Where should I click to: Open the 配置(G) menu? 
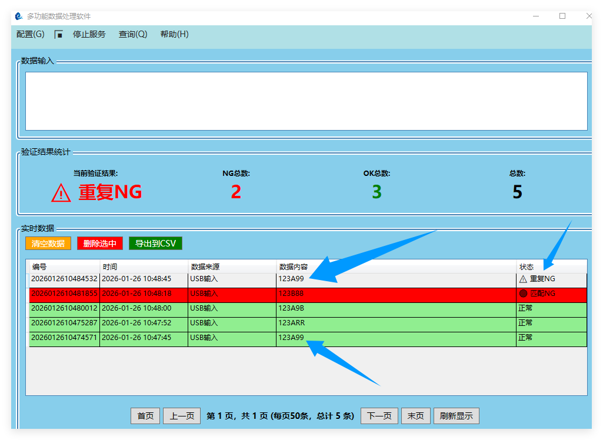pos(31,34)
